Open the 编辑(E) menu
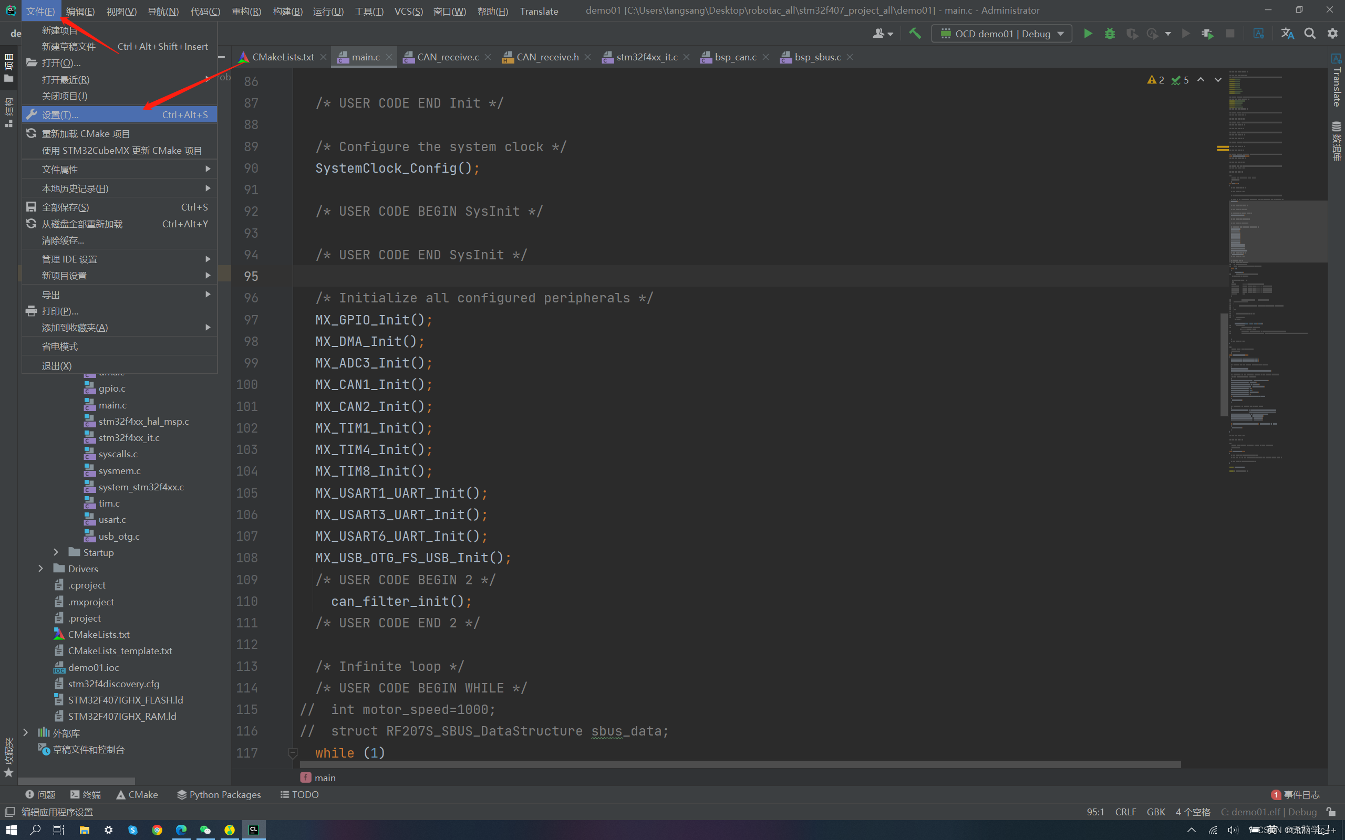 coord(80,11)
